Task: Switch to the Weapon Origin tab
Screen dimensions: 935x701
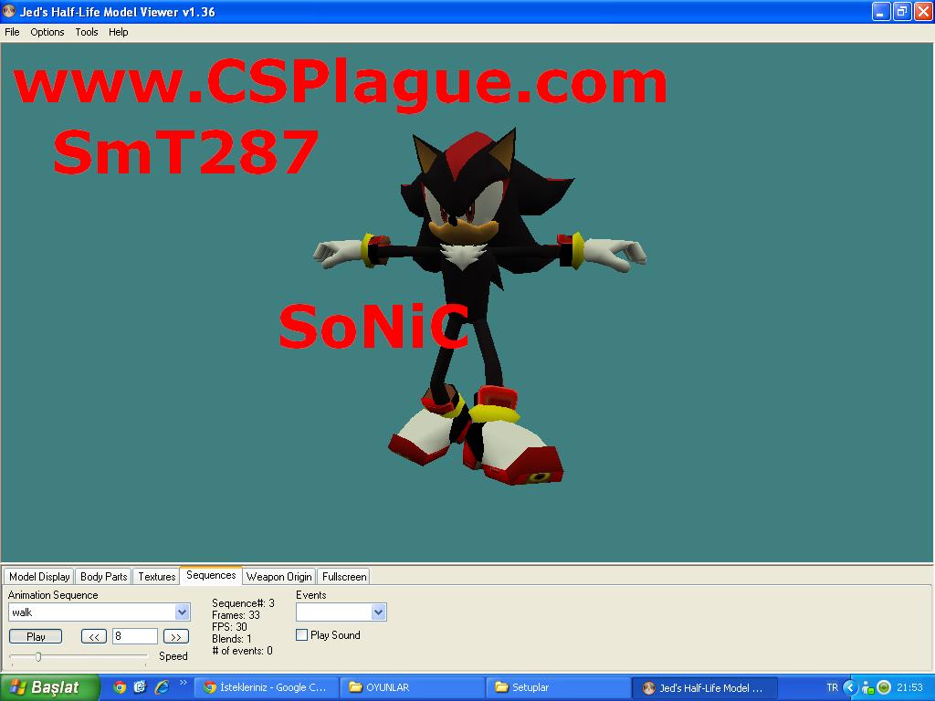Action: [x=278, y=577]
